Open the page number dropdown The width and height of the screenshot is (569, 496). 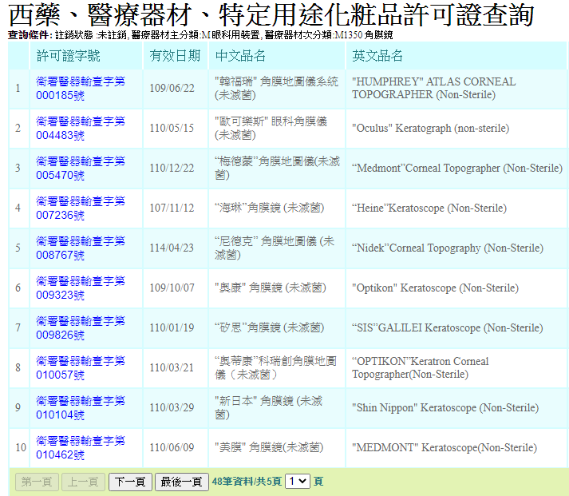pos(298,482)
